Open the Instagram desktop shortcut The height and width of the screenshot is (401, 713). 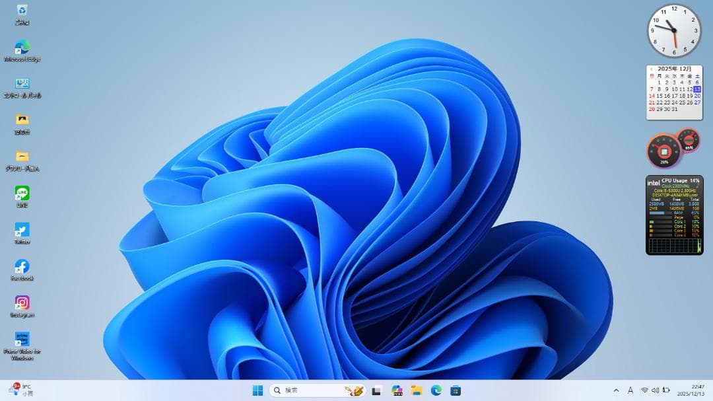[x=22, y=303]
